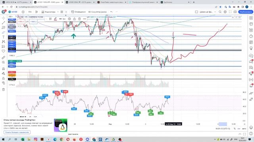The width and height of the screenshot is (254, 142).
Task: Open a new browser tab
Action: pos(194,2)
